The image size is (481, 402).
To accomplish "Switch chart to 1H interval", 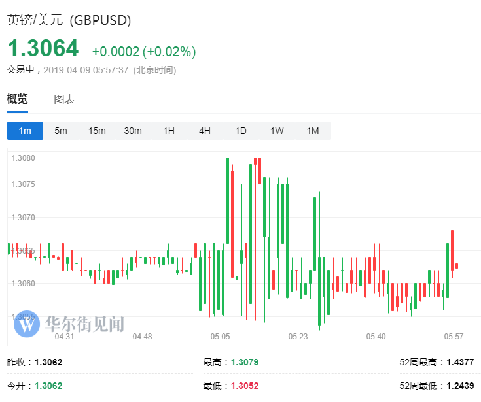I will point(169,131).
